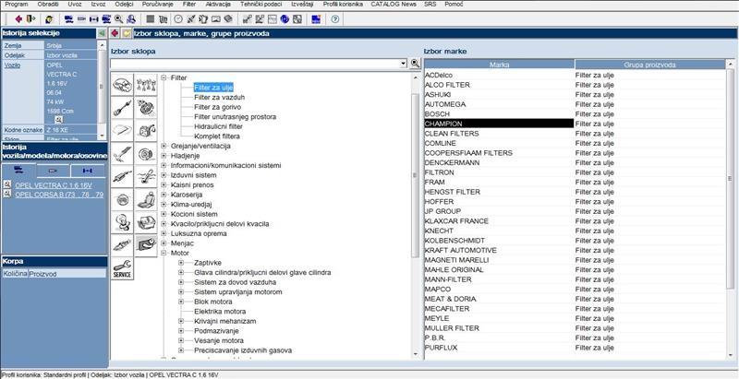Open the Program menu

[17, 5]
